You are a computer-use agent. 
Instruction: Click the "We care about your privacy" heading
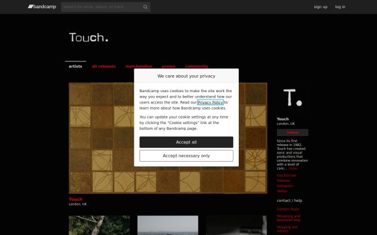click(187, 76)
